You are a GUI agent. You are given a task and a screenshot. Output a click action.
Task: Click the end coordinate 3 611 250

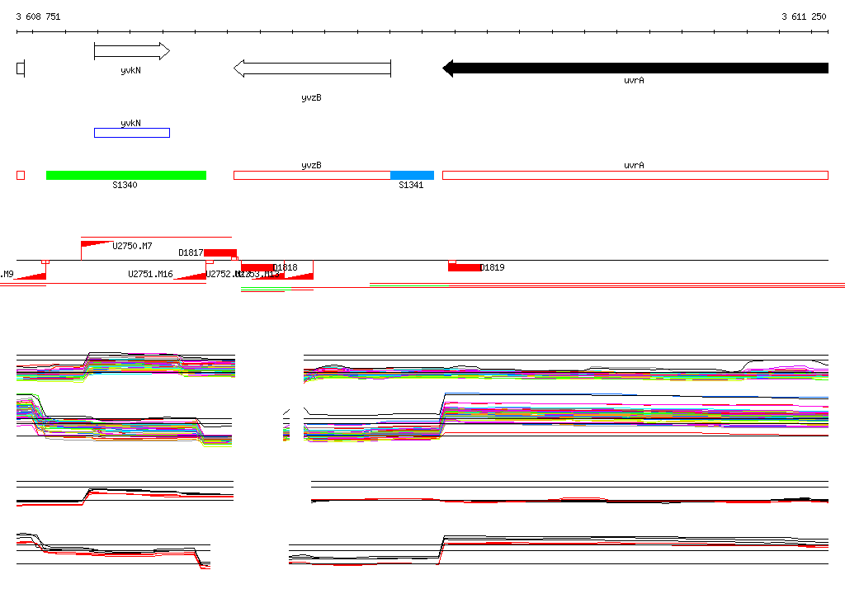click(804, 16)
